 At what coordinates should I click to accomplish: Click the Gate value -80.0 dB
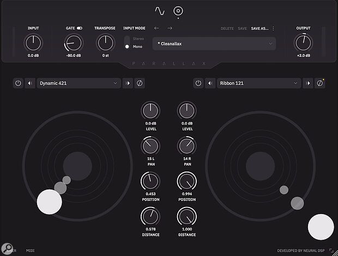point(74,56)
